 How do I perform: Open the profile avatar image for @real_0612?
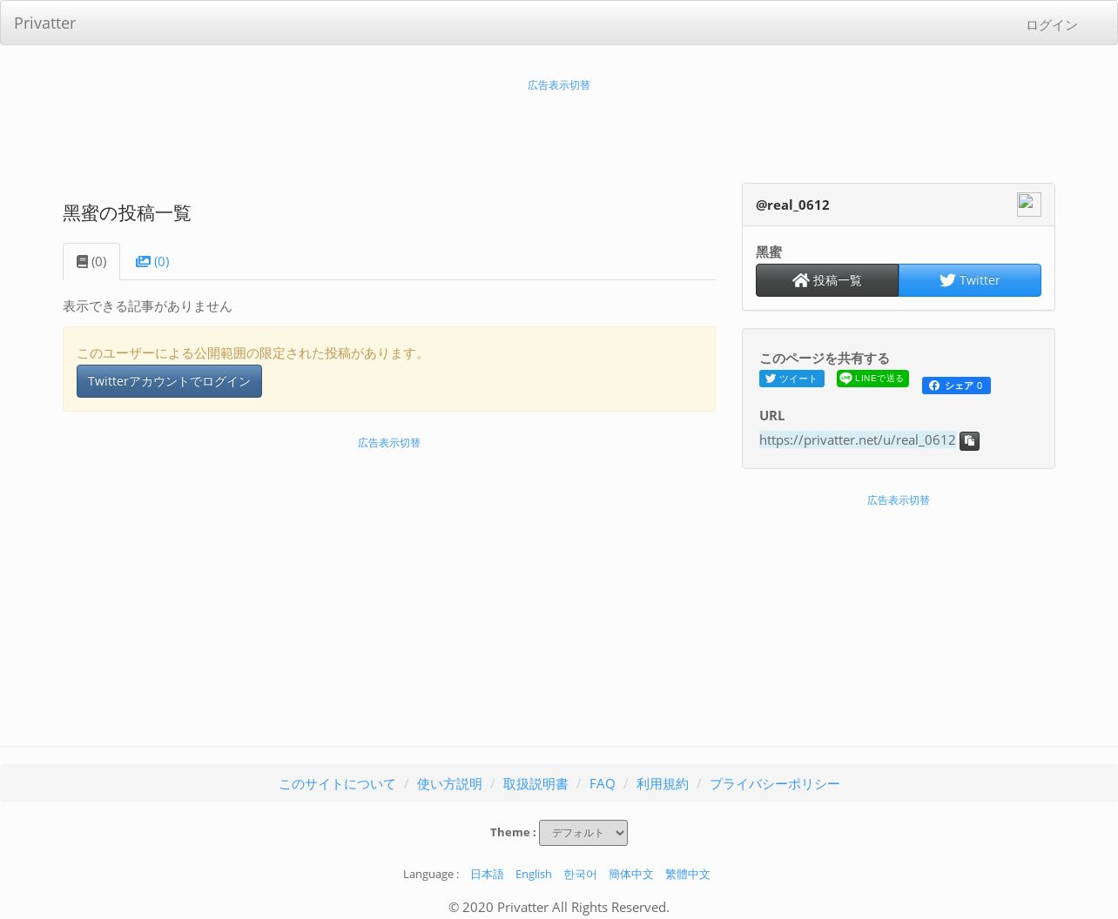click(1028, 205)
